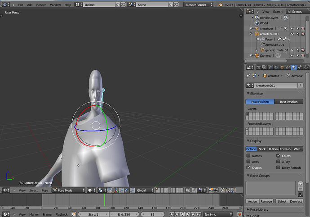Click the End: 250 frame field

[124, 214]
